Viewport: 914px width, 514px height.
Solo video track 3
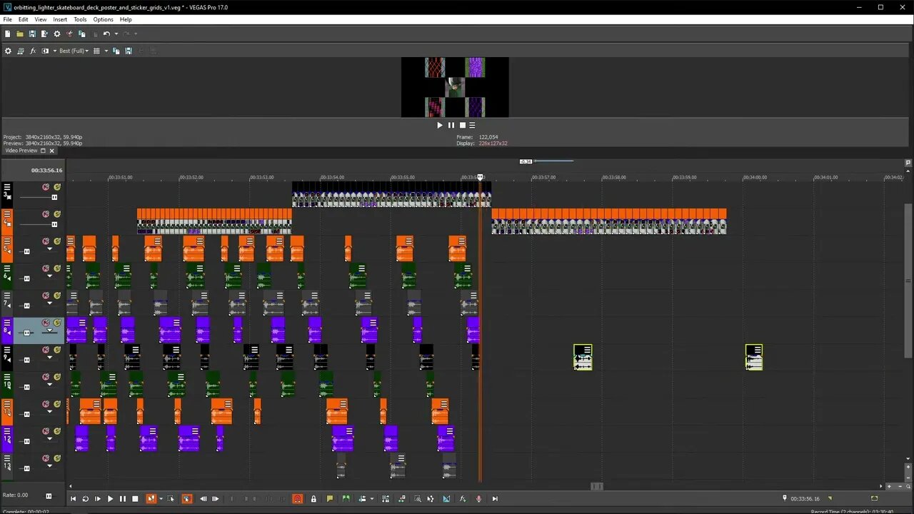click(x=57, y=187)
